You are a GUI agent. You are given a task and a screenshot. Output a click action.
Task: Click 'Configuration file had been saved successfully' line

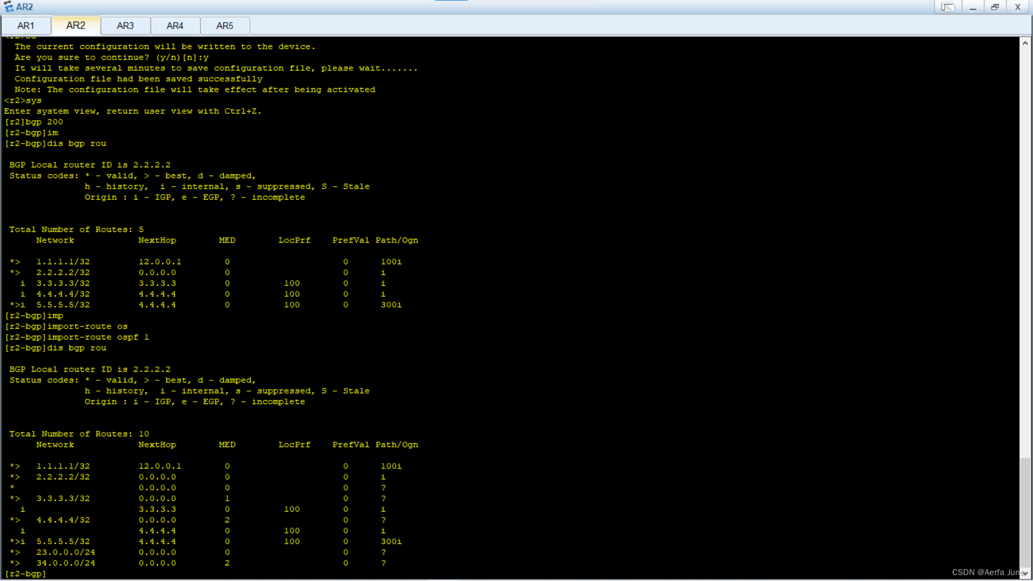coord(138,79)
